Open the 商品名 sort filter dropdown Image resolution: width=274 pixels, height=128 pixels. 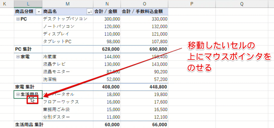tap(90, 12)
